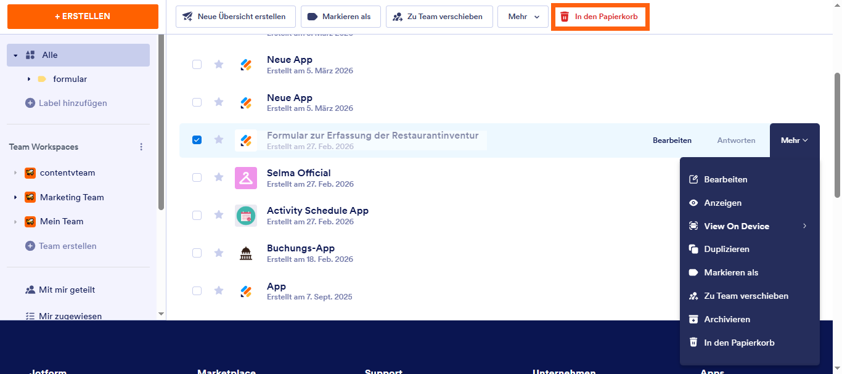Click the View On Device submenu chevron
Screen dimensions: 842x374
[805, 226]
